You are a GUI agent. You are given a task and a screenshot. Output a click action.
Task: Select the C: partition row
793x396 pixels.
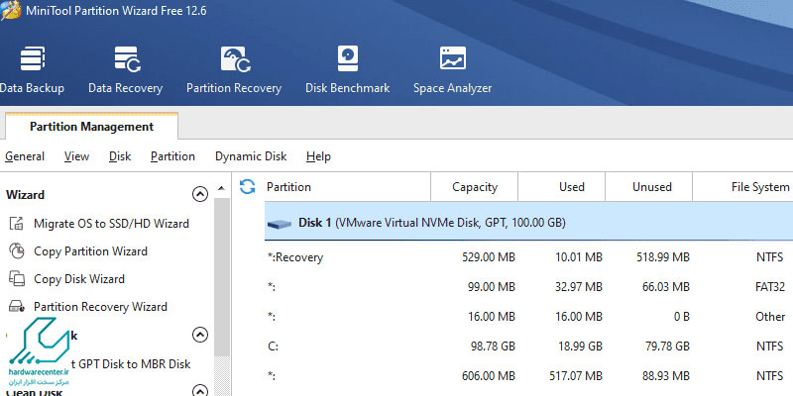pyautogui.click(x=528, y=346)
